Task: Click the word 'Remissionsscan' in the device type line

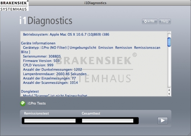Action: click(x=147, y=48)
